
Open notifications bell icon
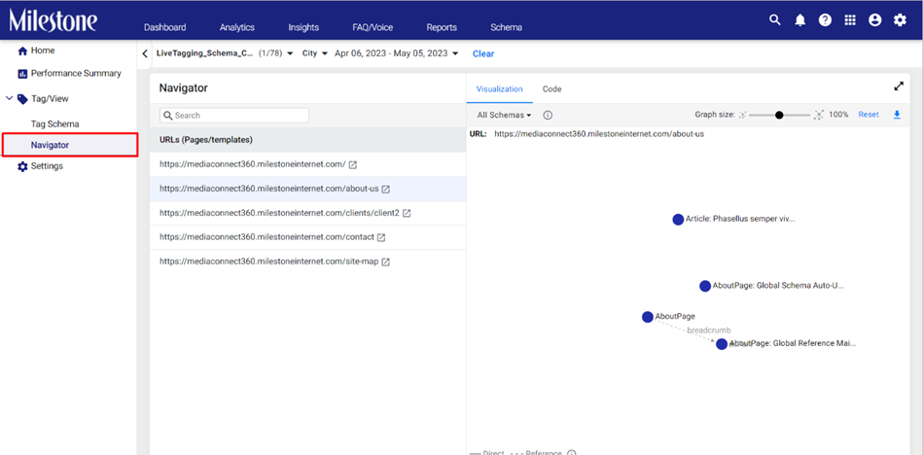800,20
